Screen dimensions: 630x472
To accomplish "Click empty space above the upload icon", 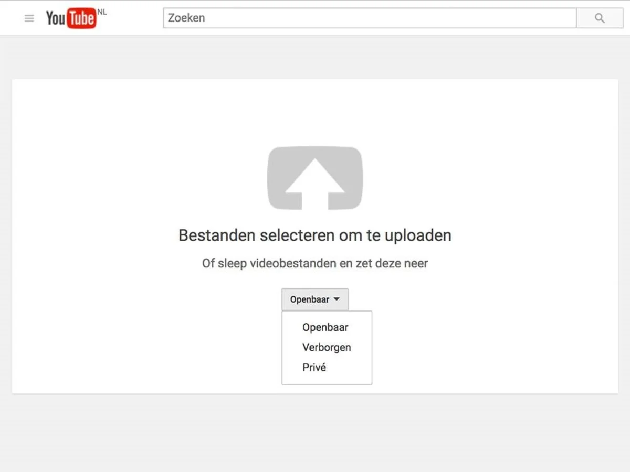I will click(314, 113).
